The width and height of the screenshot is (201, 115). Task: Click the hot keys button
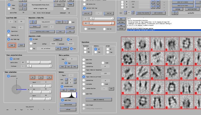pyautogui.click(x=121, y=22)
